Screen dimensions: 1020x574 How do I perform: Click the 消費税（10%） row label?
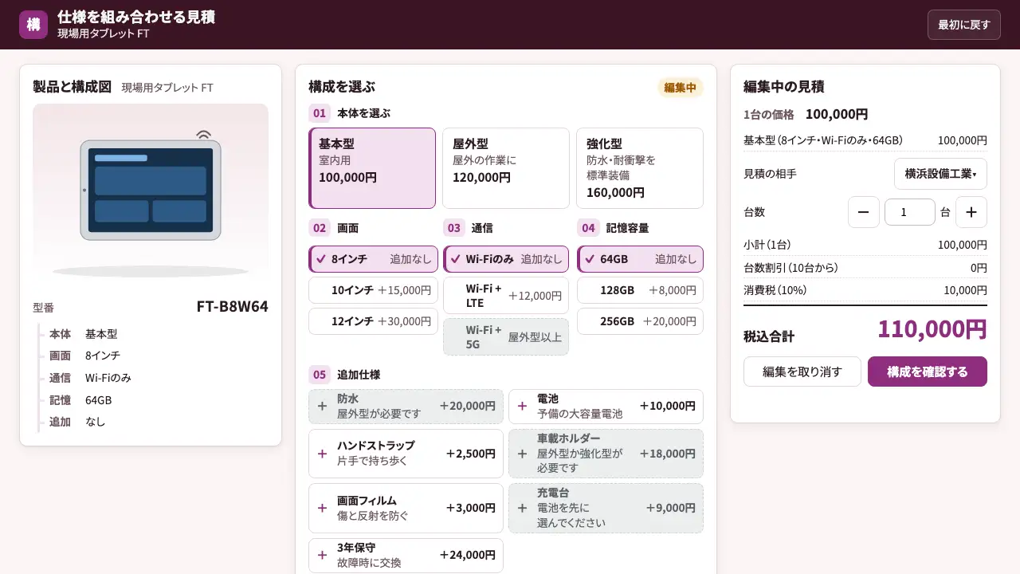775,290
